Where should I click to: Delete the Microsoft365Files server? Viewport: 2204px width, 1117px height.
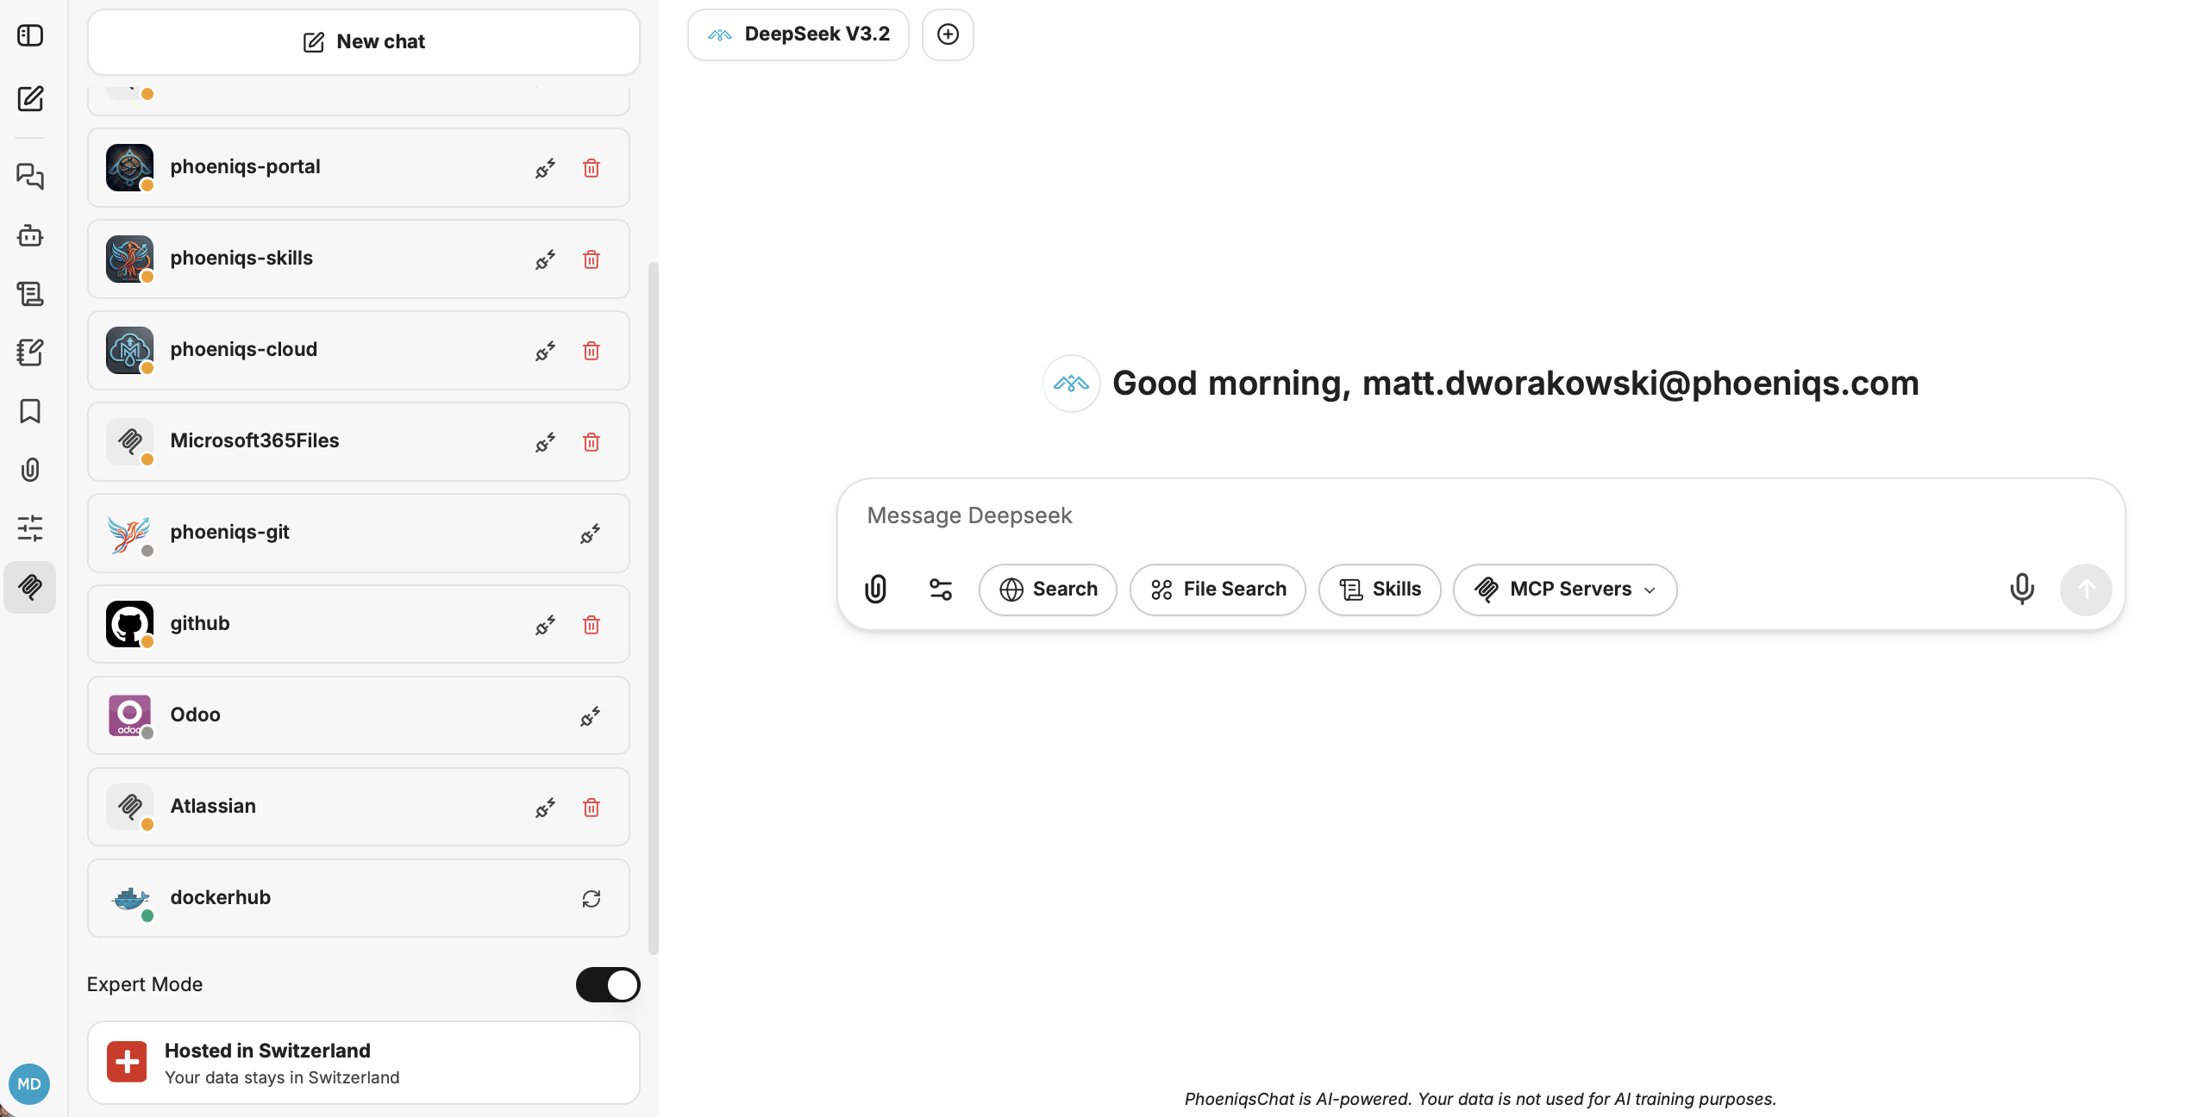pos(592,442)
